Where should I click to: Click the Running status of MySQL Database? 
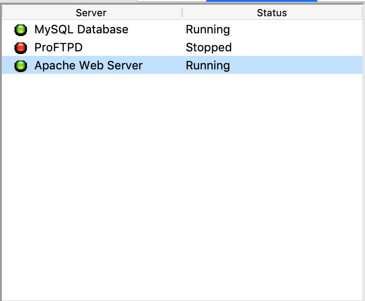point(208,30)
